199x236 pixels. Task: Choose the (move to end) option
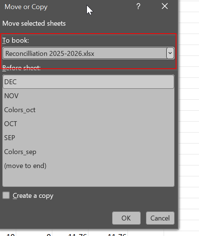click(88, 166)
